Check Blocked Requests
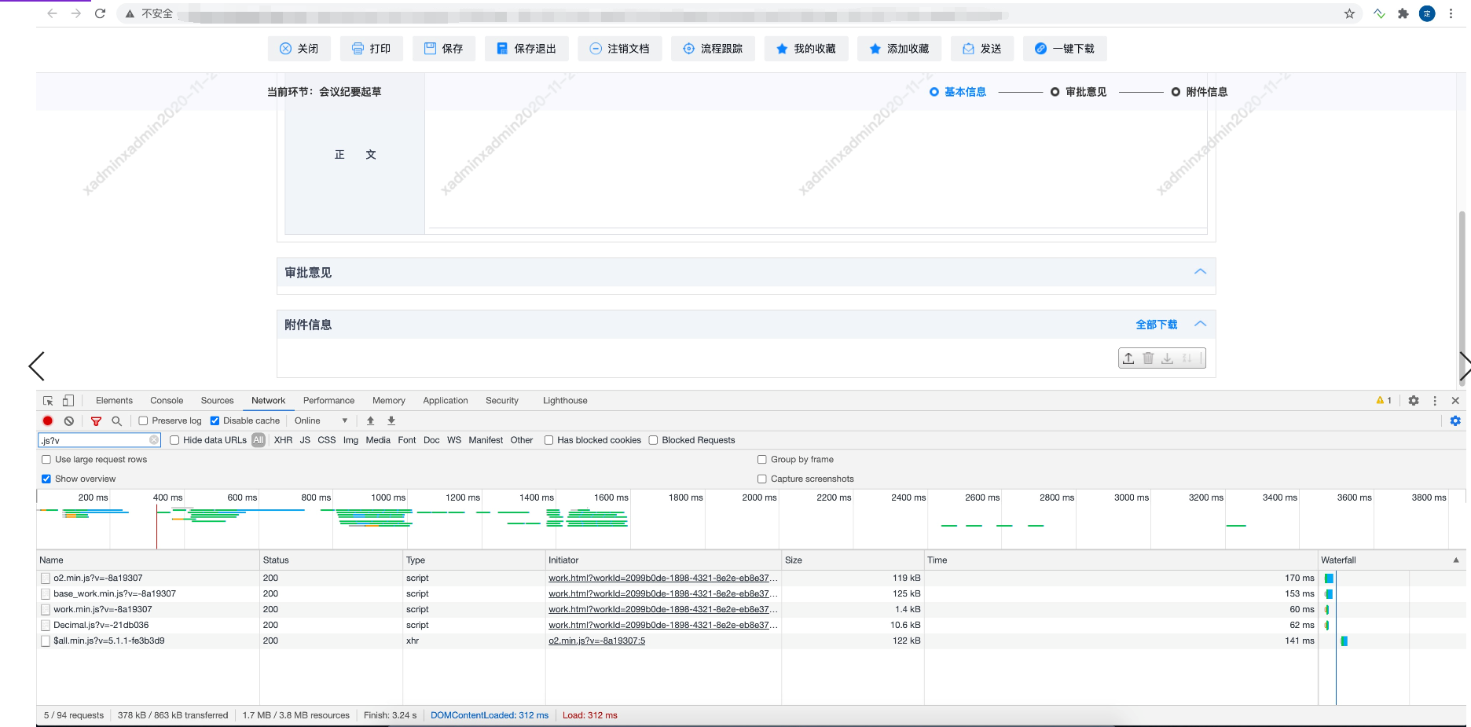1471x727 pixels. (x=653, y=440)
